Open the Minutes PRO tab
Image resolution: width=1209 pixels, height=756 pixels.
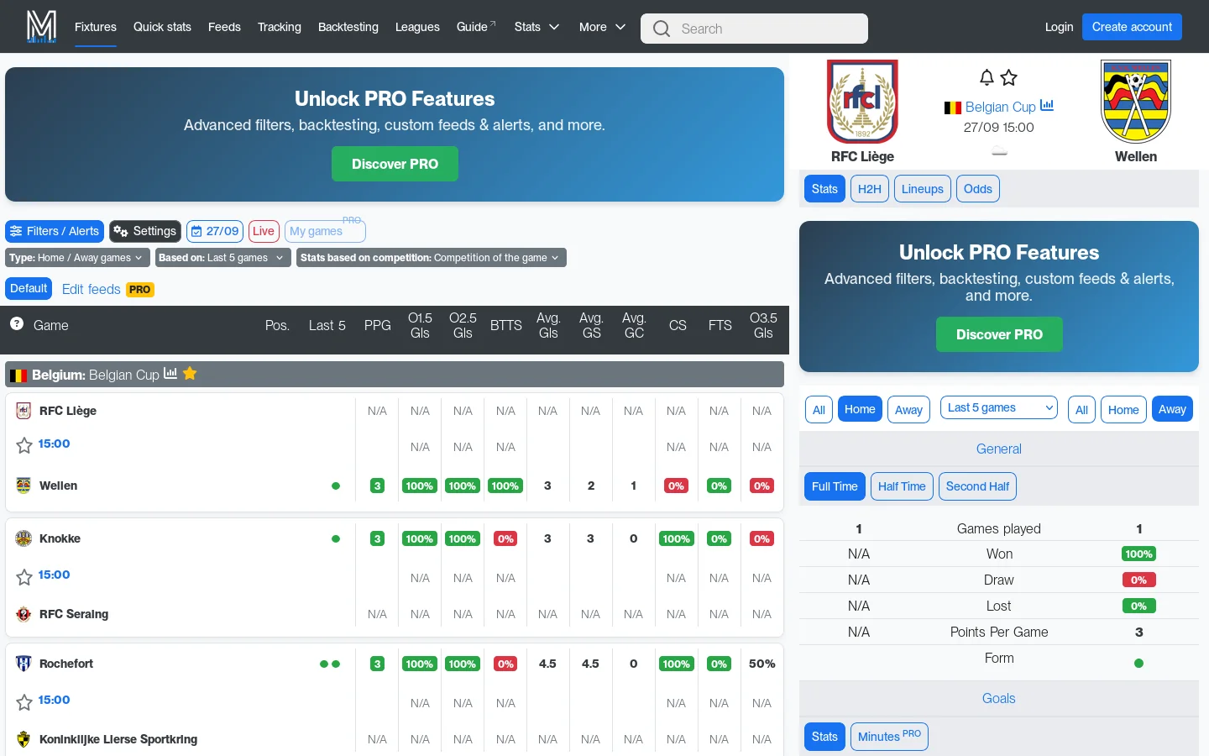point(889,737)
